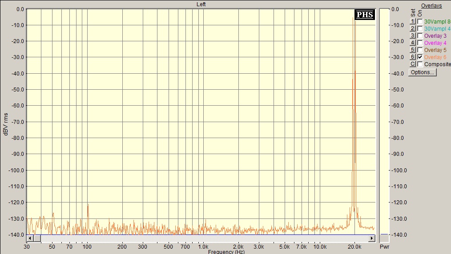Click the Set button for overlay 6
This screenshot has height=254, width=451.
[x=413, y=57]
